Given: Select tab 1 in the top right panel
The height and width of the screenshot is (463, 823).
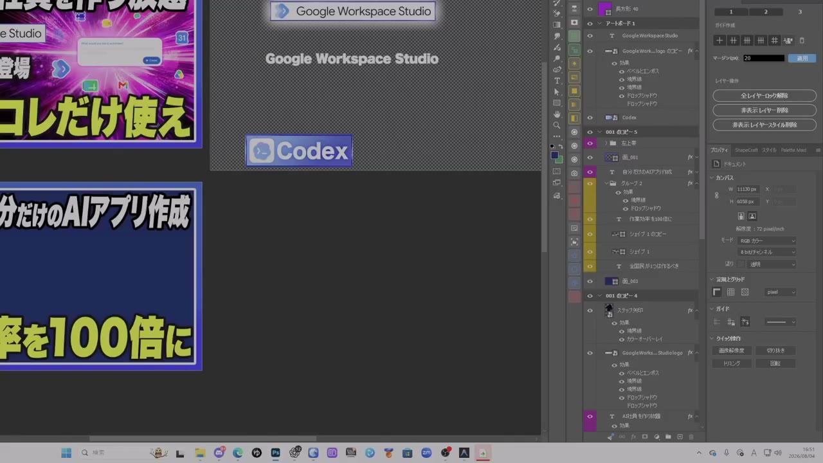Looking at the screenshot, I should click(x=731, y=12).
